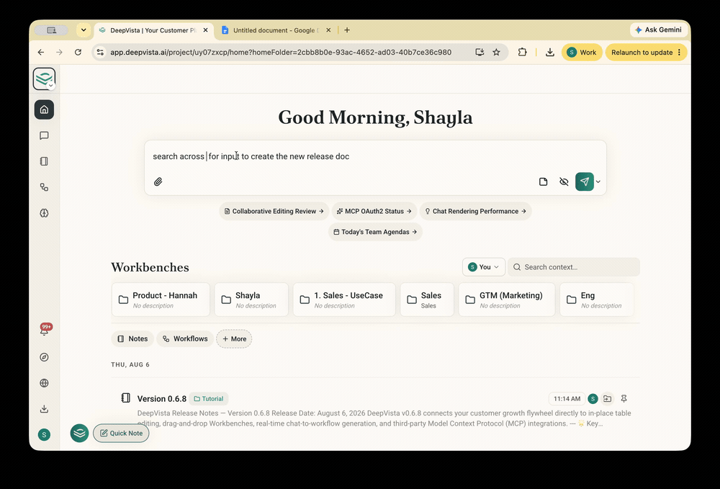720x489 pixels.
Task: Switch to Untitled document Google Docs tab
Action: pos(276,30)
